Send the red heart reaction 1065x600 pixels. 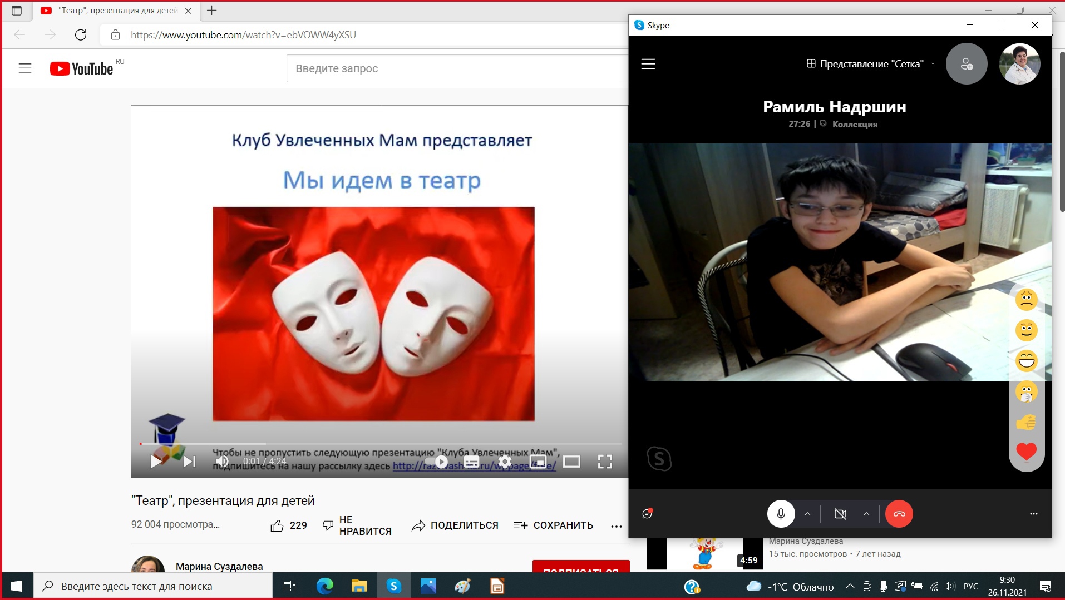point(1026,452)
